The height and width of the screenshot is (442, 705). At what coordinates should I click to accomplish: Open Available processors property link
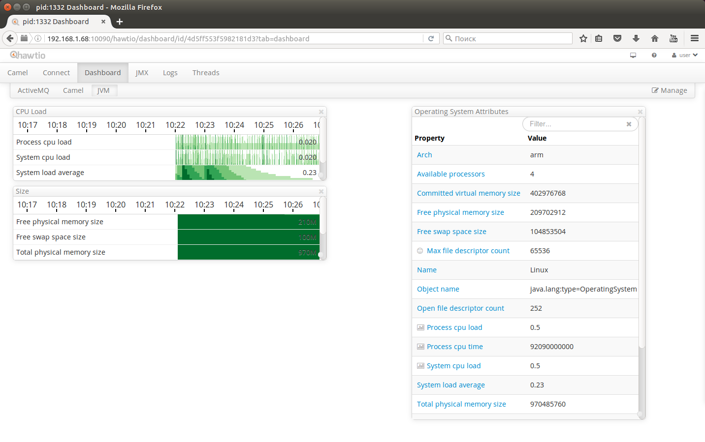pos(451,174)
